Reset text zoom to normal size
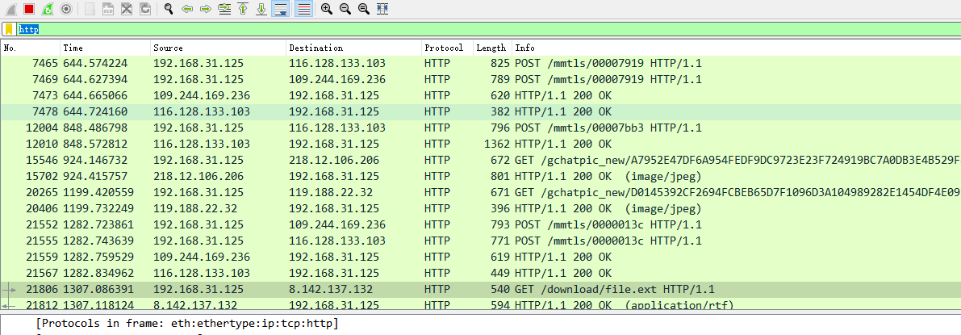Image resolution: width=961 pixels, height=335 pixels. [x=363, y=9]
